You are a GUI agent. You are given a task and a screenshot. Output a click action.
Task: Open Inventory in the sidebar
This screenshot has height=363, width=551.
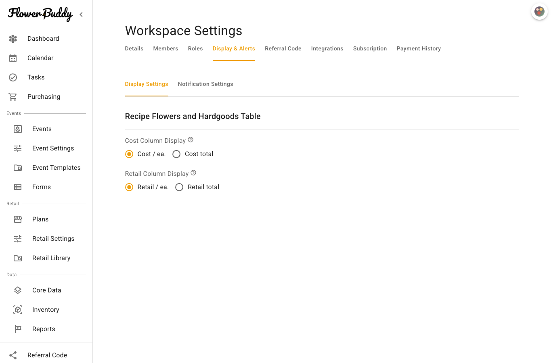click(x=46, y=310)
